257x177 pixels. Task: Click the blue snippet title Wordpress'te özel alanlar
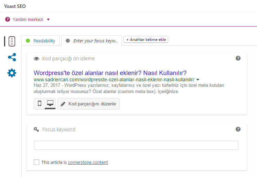coord(110,73)
